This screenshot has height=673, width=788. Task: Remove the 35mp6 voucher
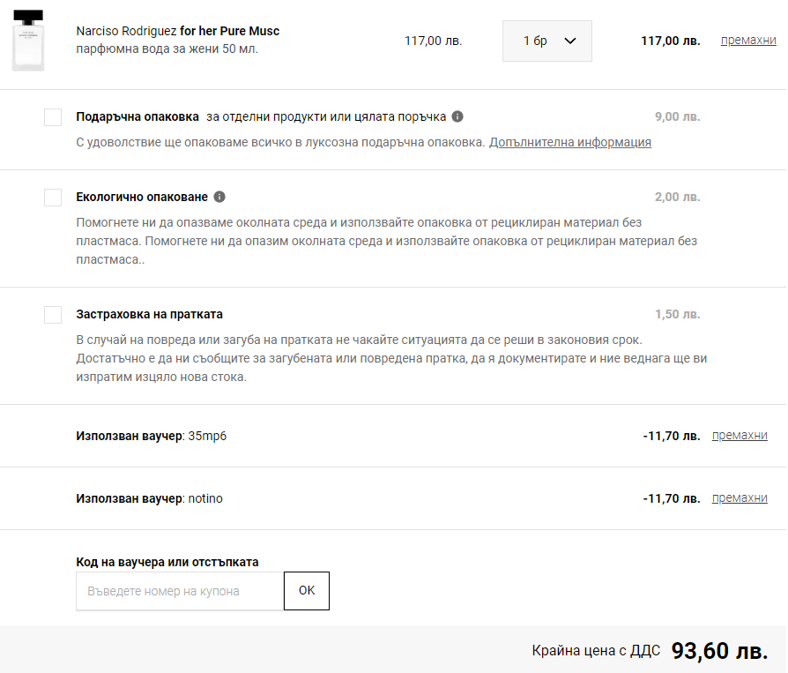coord(740,436)
